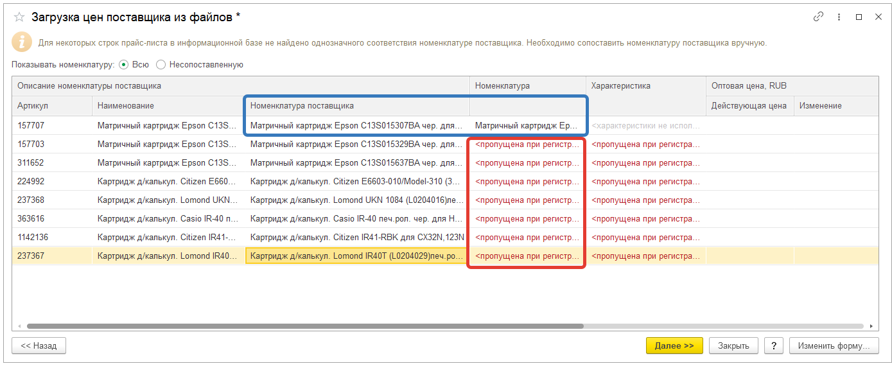Image resolution: width=892 pixels, height=366 pixels.
Task: Sort by the 'Артикул' column header
Action: click(x=33, y=105)
